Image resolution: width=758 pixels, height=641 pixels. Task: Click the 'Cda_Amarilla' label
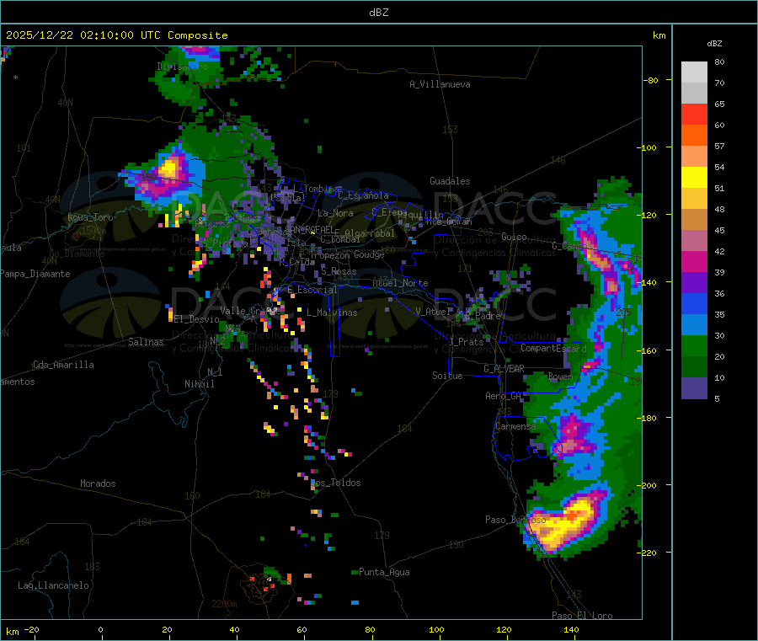pyautogui.click(x=63, y=365)
